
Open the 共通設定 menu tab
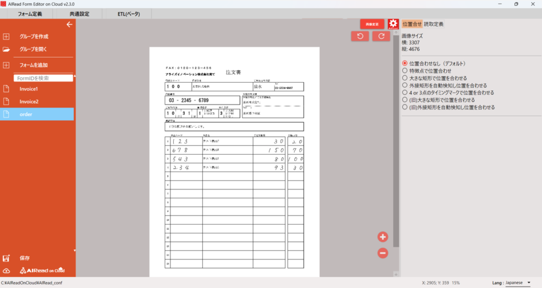click(79, 14)
